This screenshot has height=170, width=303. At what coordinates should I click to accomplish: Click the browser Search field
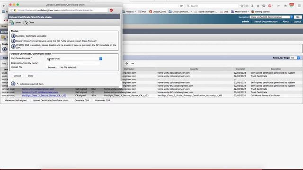212,6
